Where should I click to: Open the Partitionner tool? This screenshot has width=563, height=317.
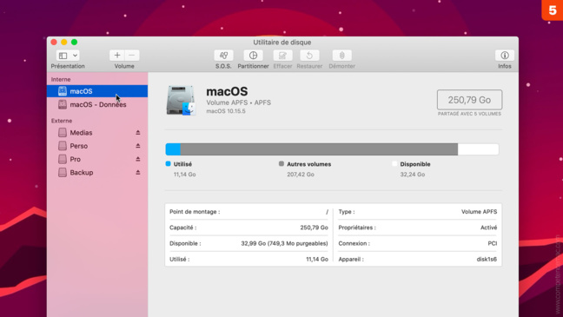click(x=253, y=56)
